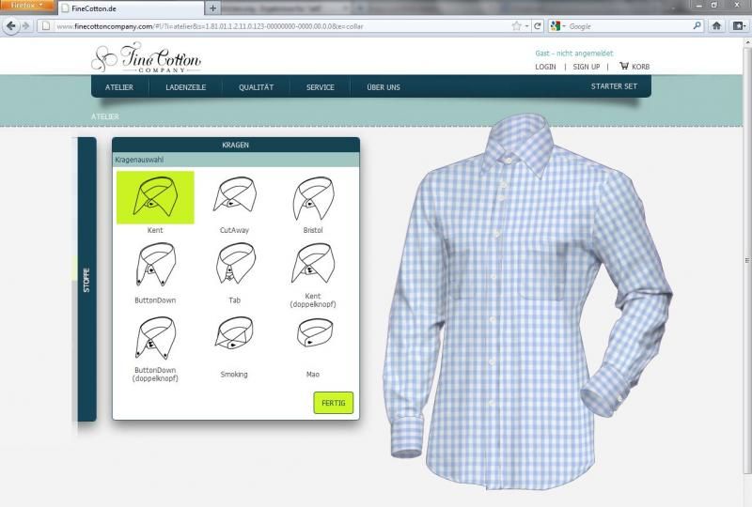Choose the CutAway collar icon
The width and height of the screenshot is (752, 507).
(234, 196)
